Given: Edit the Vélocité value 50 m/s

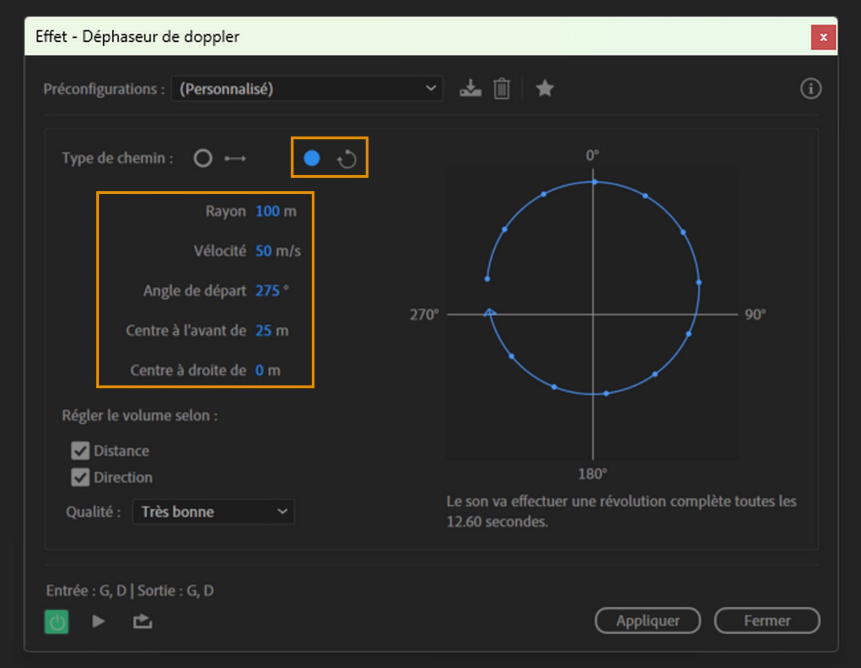Looking at the screenshot, I should tap(264, 251).
